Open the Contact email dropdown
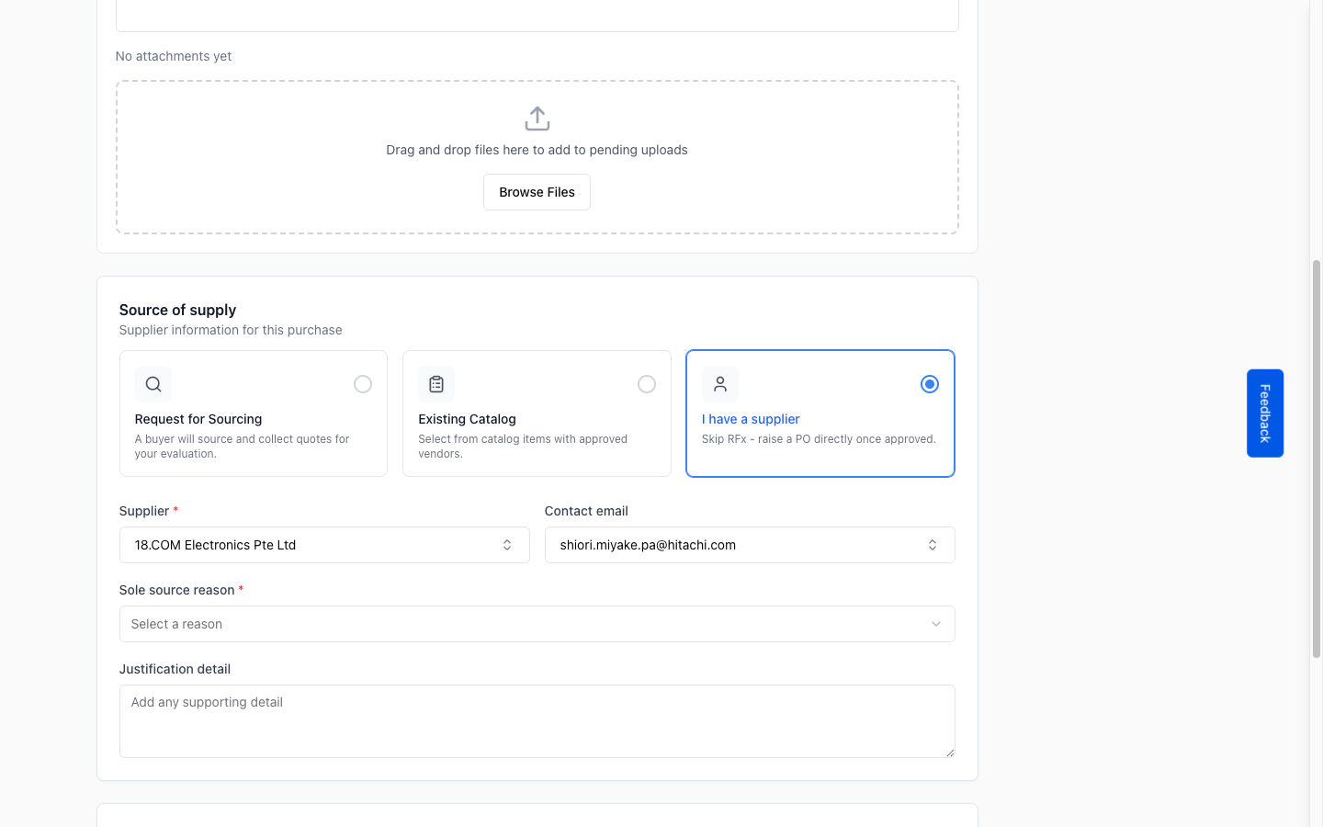The image size is (1323, 827). click(x=750, y=545)
